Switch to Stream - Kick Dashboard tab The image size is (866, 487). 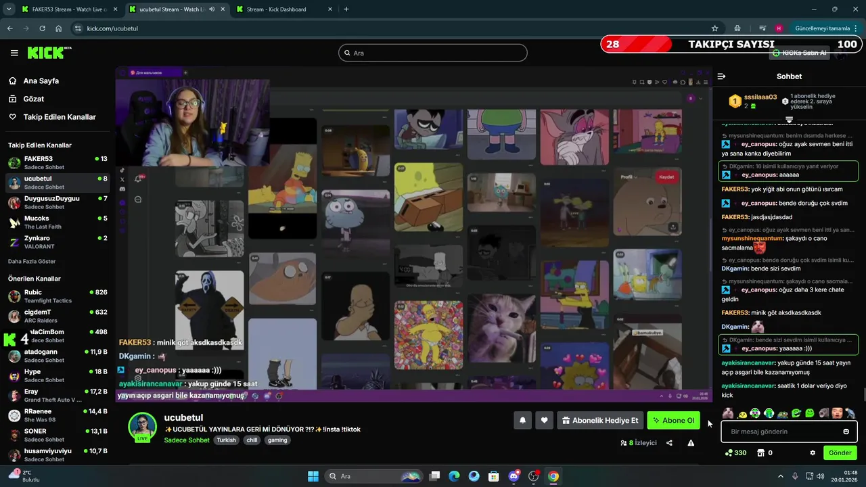pyautogui.click(x=284, y=9)
